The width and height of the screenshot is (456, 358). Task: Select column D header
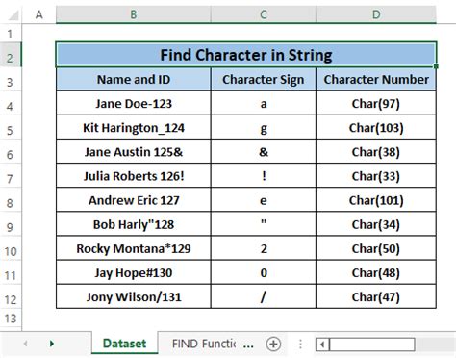coord(376,14)
